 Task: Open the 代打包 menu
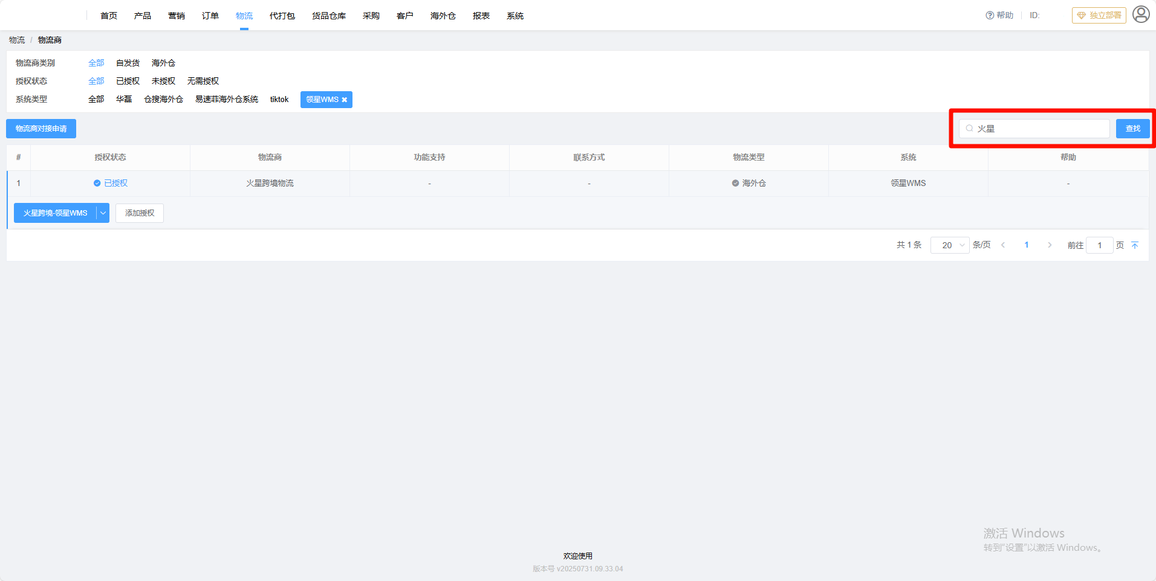[282, 16]
